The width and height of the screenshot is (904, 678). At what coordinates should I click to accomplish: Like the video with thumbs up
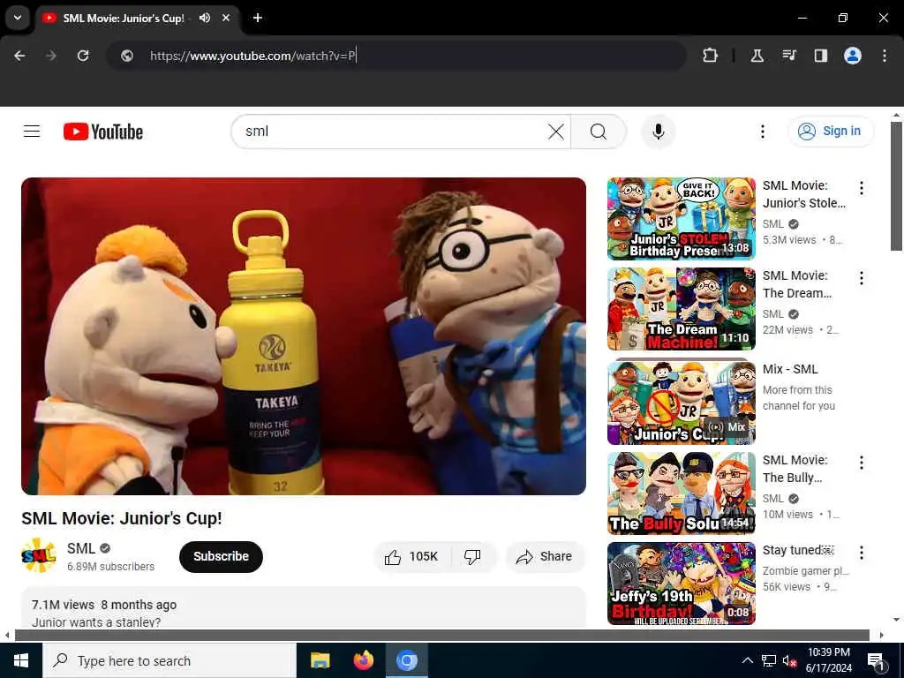click(x=412, y=556)
